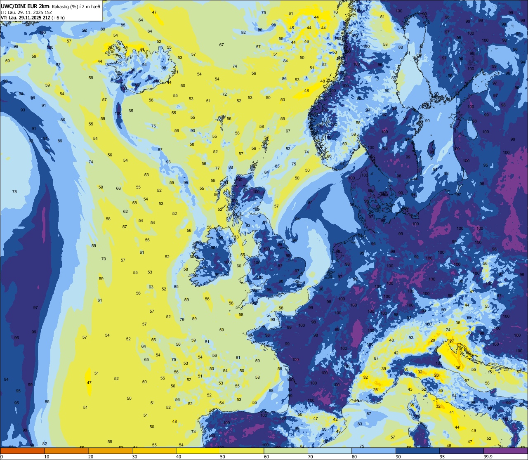
Task: Click the legend label "10"
Action: coord(47,457)
